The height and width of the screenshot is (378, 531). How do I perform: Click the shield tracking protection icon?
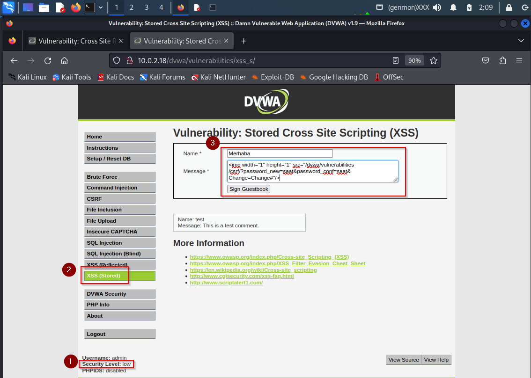pos(117,60)
